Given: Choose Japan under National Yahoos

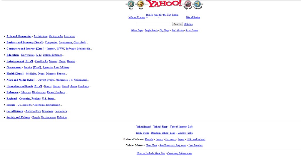Looking at the screenshot, I should point(181,139).
